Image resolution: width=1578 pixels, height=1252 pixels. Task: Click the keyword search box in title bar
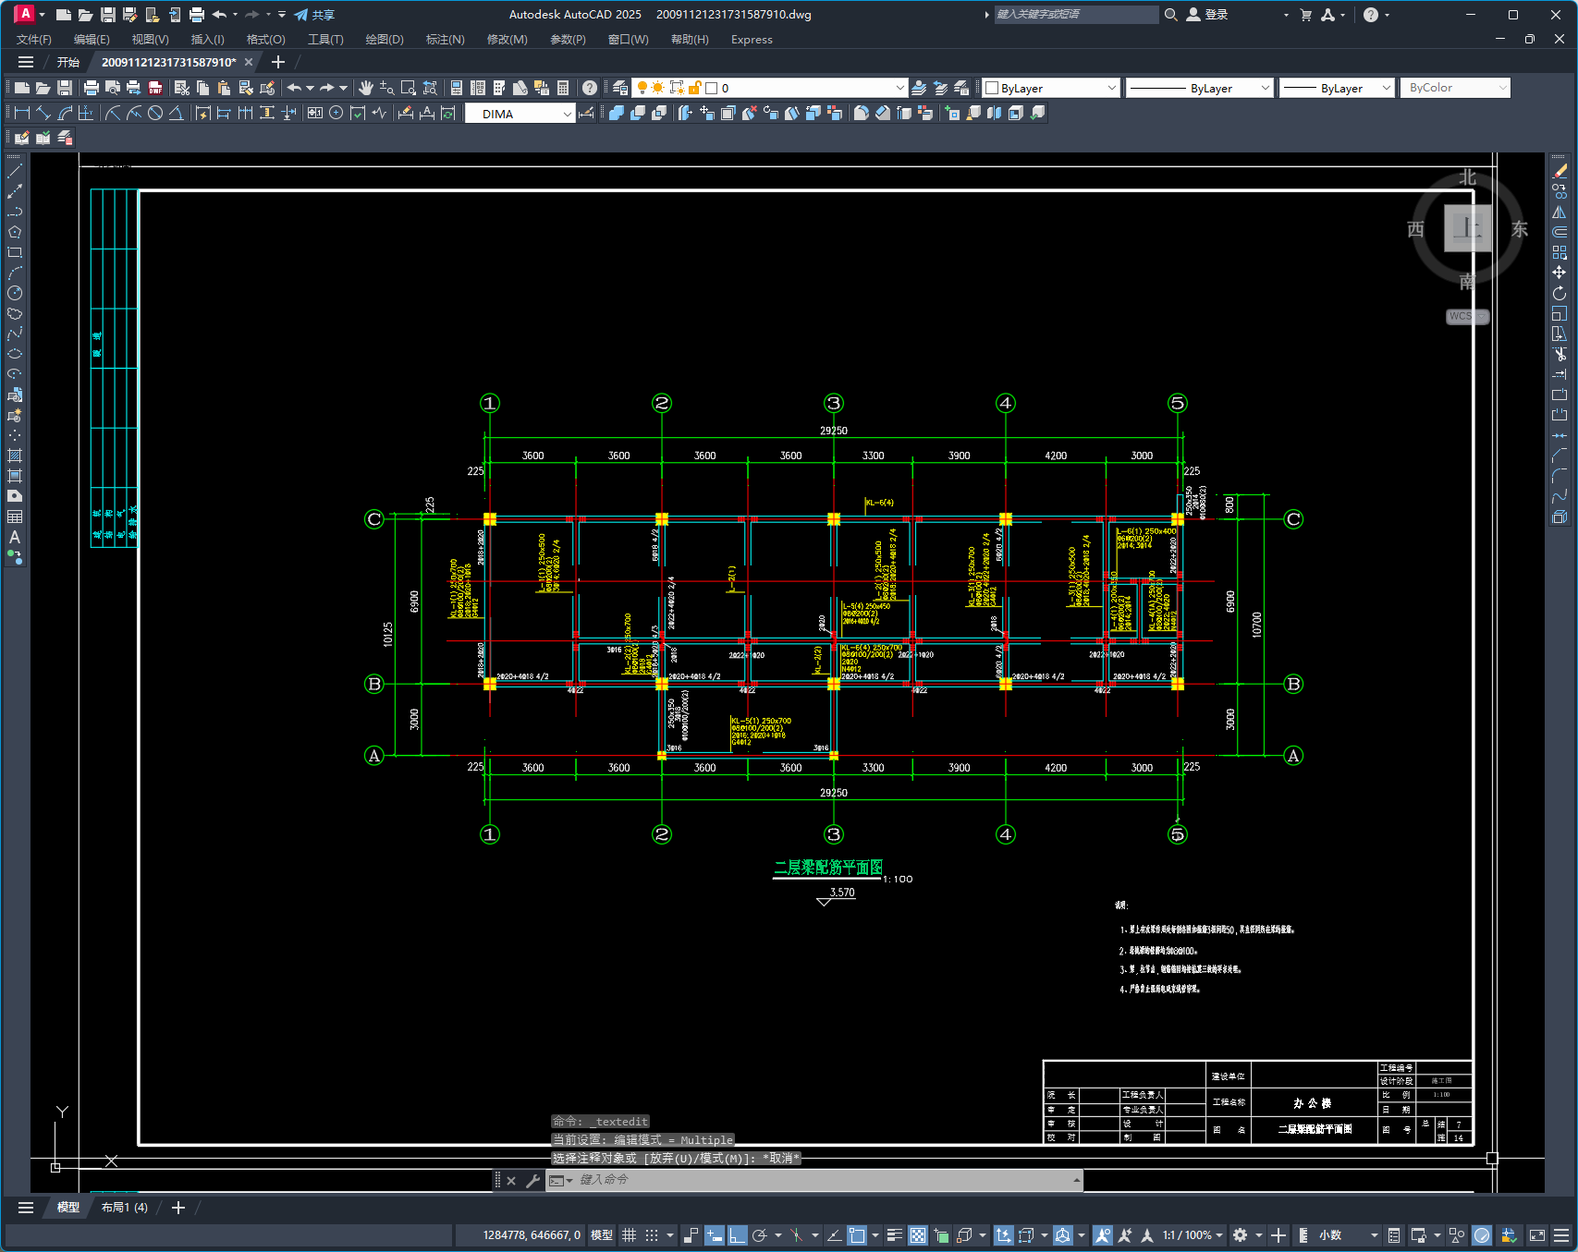1076,15
